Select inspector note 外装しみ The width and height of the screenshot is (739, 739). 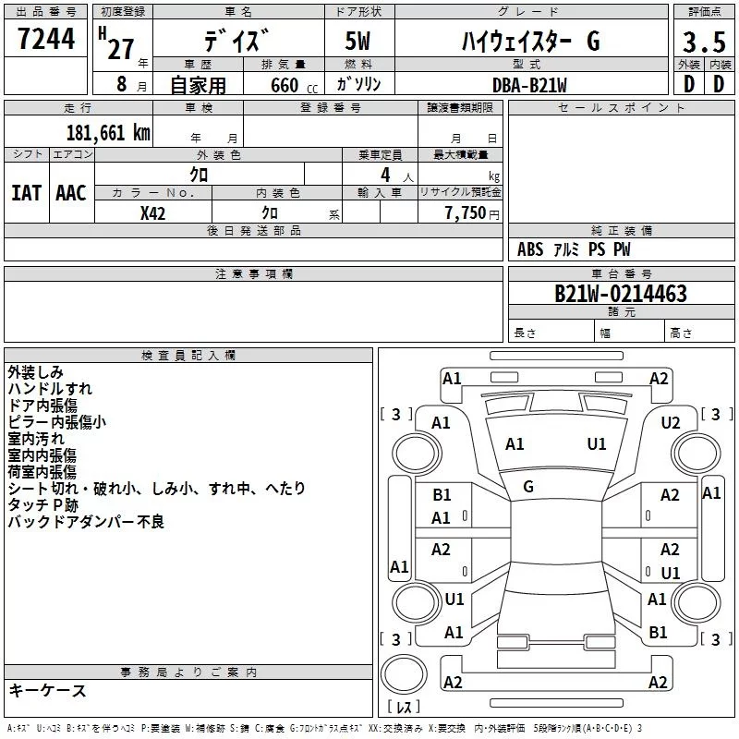coord(35,372)
